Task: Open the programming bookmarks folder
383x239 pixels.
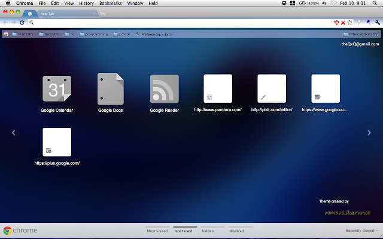Action: 93,34
